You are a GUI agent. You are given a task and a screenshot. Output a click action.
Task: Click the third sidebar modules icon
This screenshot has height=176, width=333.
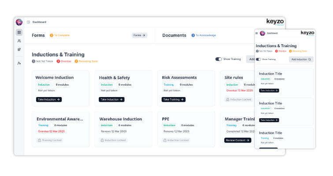(x=19, y=49)
